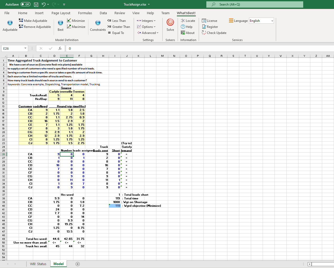This screenshot has width=334, height=268.
Task: Click the Adjustable icon in the ribbon
Action: click(x=10, y=23)
